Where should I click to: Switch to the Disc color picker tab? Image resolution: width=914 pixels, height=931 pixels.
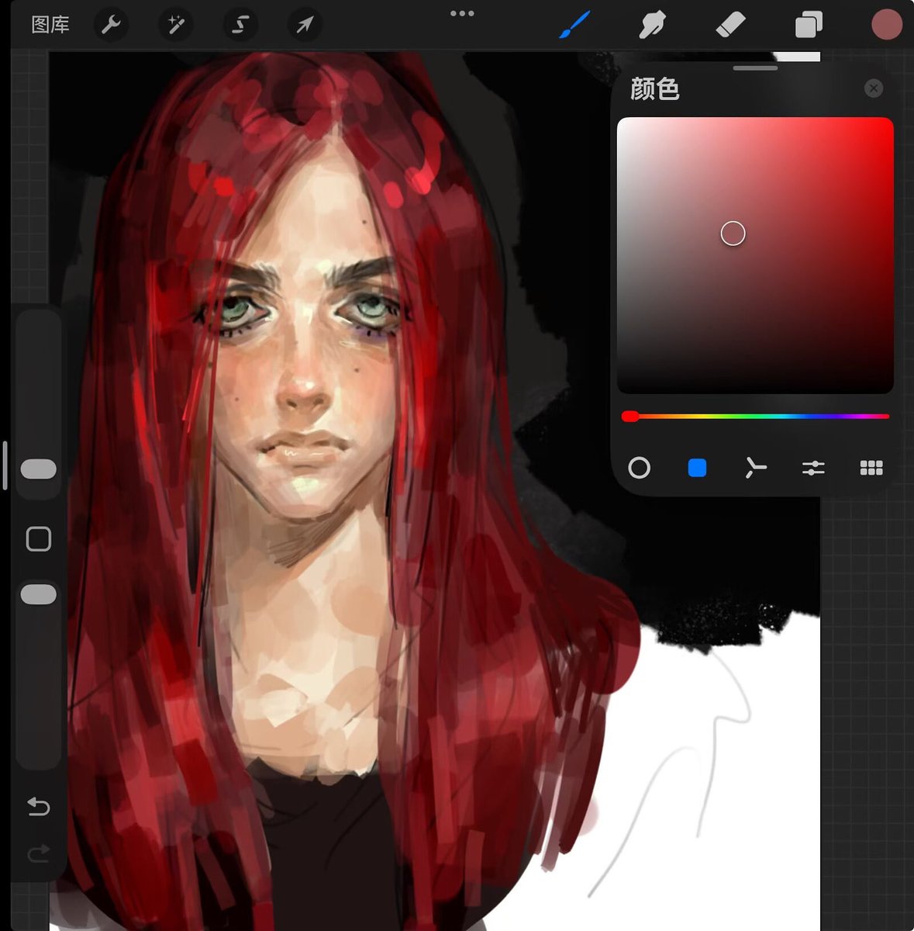[x=639, y=468]
